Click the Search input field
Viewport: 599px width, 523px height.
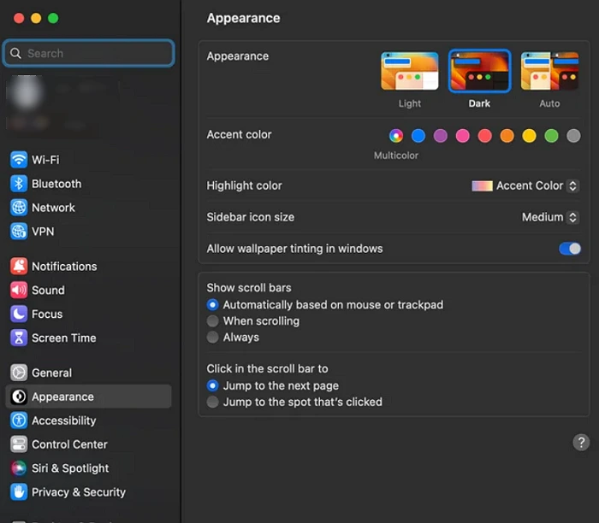[89, 53]
